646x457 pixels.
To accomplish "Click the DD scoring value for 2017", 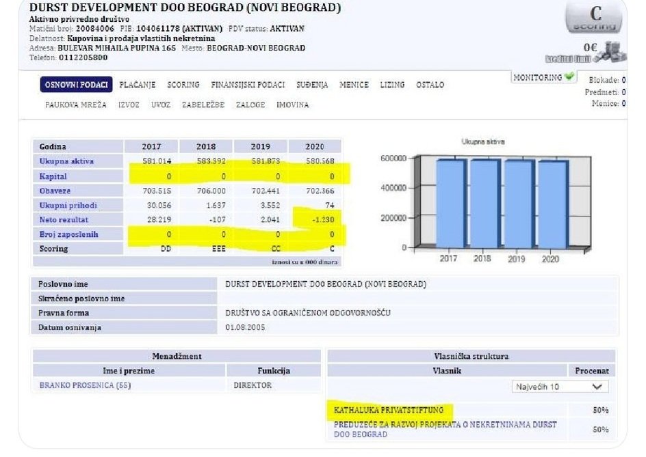I will tap(166, 249).
